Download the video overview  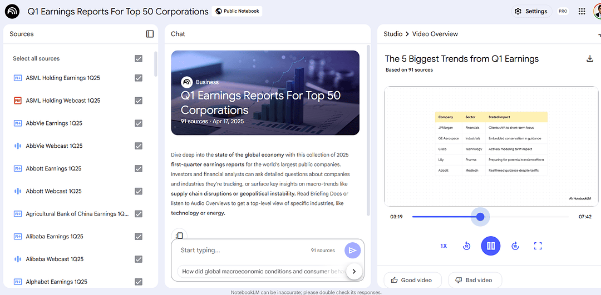pyautogui.click(x=590, y=59)
